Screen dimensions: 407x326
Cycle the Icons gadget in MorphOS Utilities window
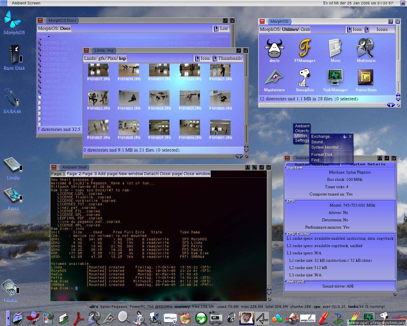[379, 29]
